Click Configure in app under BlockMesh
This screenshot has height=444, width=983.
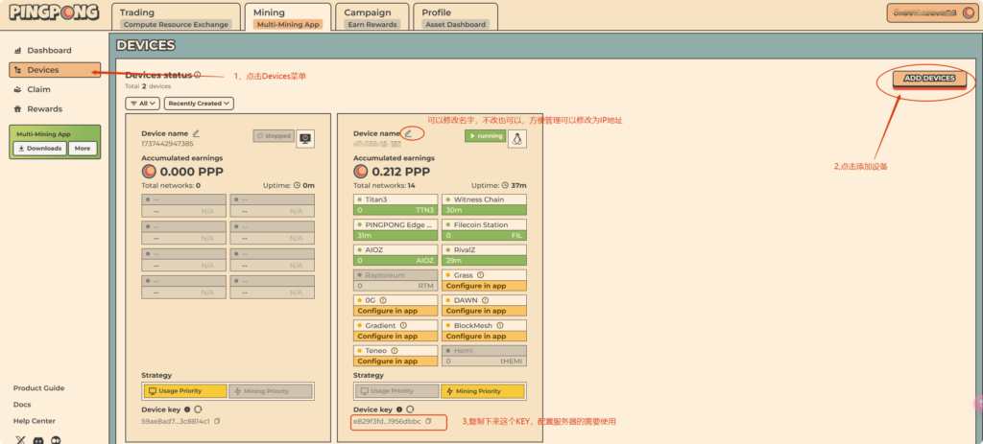point(484,336)
